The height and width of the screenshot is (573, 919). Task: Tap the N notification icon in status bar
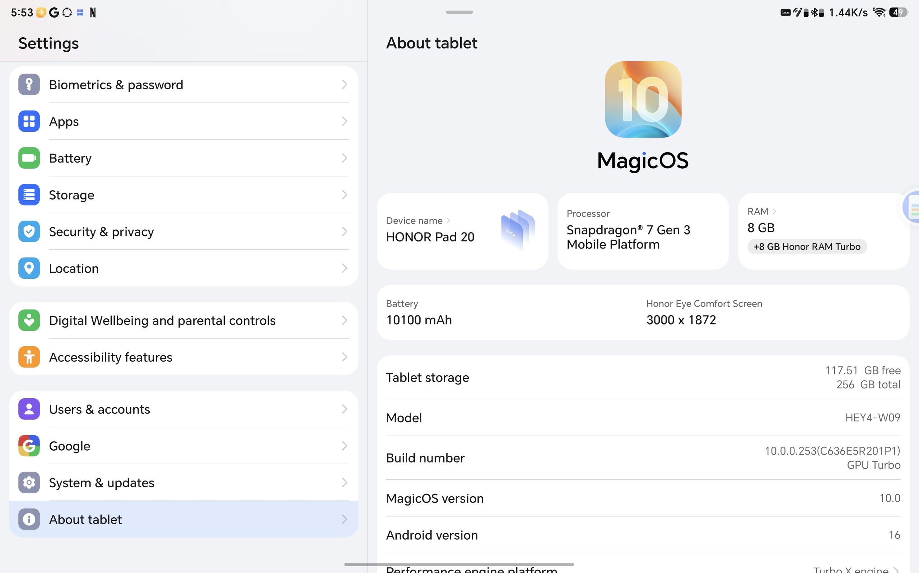pyautogui.click(x=93, y=13)
